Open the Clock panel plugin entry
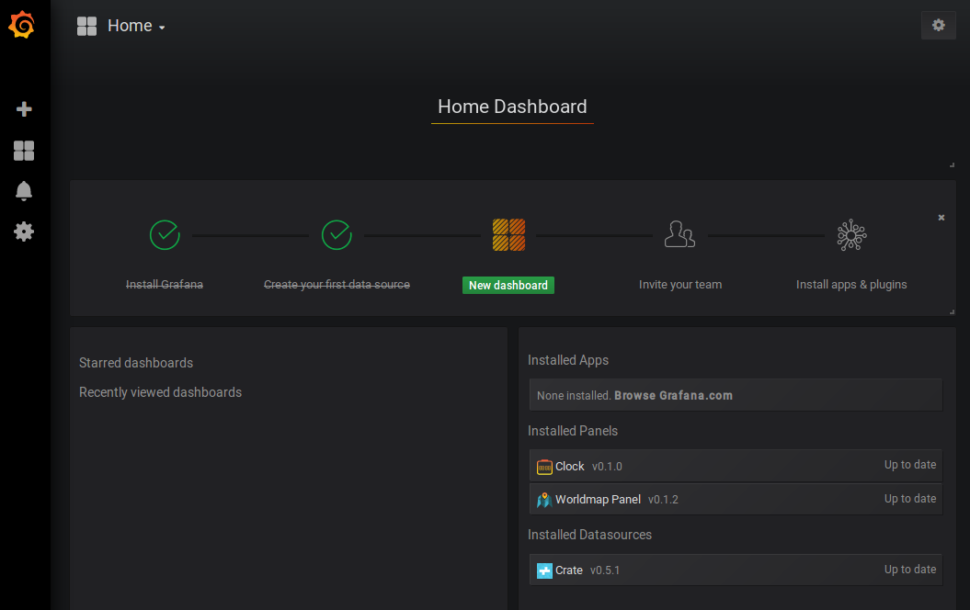 click(x=736, y=466)
